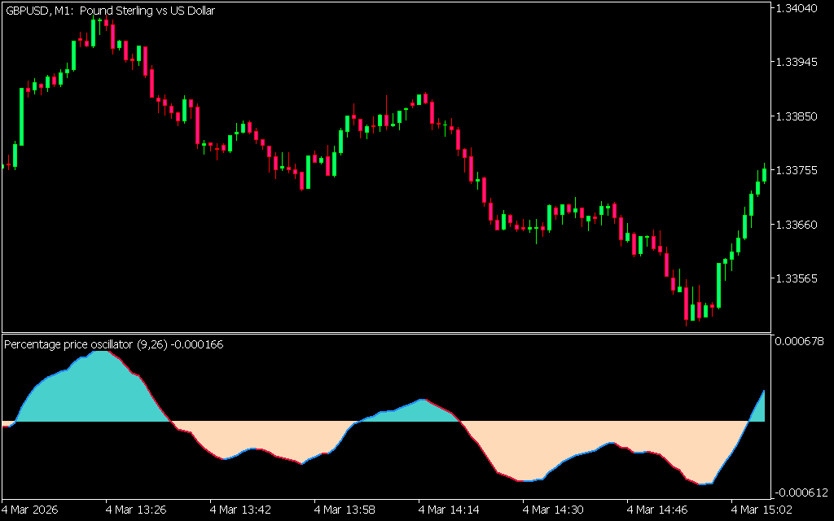This screenshot has width=834, height=521.
Task: Pick the 1.33660 price axis value
Action: [800, 224]
